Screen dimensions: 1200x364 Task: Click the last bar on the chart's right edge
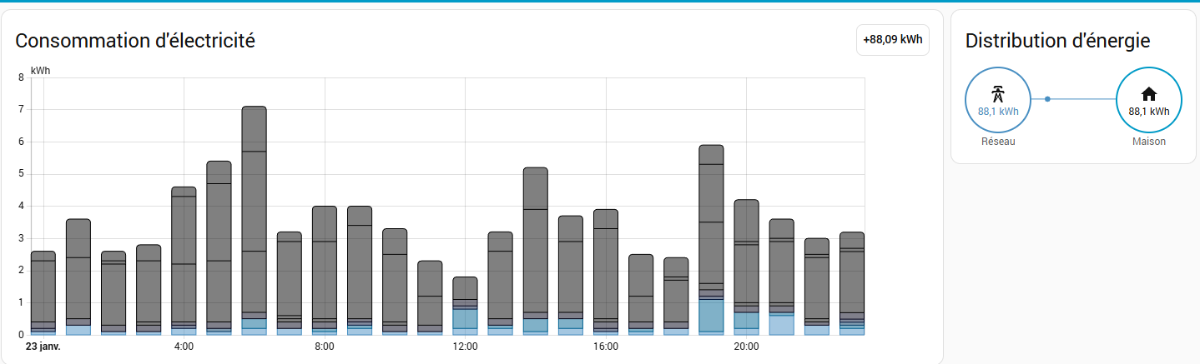[x=851, y=283]
